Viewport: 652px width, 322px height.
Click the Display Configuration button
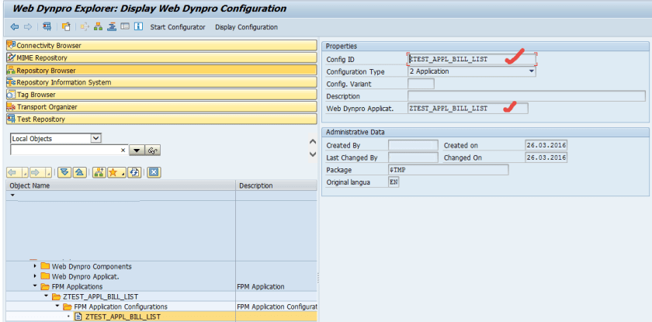[x=246, y=27]
